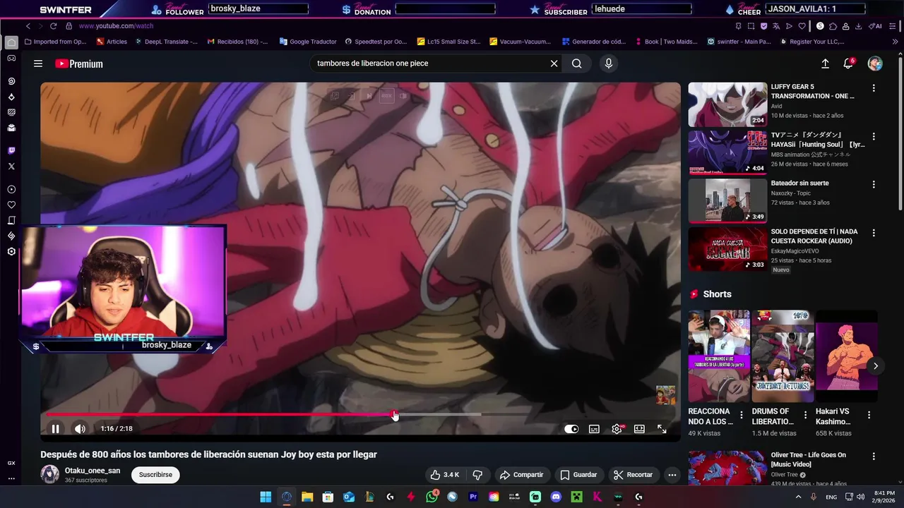Screen dimensions: 904x508
Task: Open YouTube notifications bell
Action: point(848,64)
